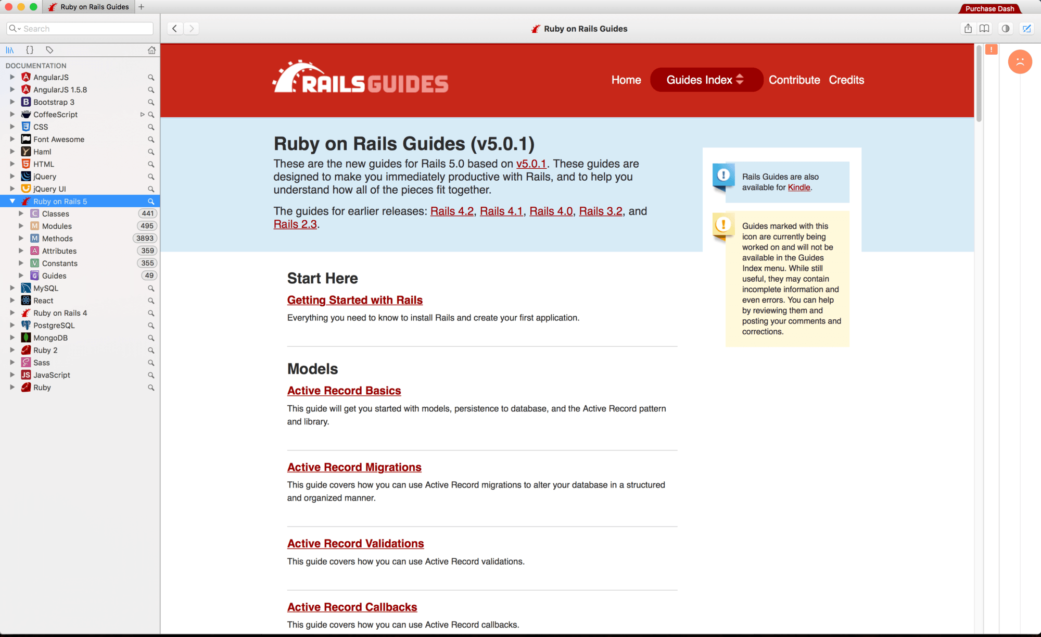The height and width of the screenshot is (637, 1041).
Task: Expand the Methods group
Action: click(21, 239)
